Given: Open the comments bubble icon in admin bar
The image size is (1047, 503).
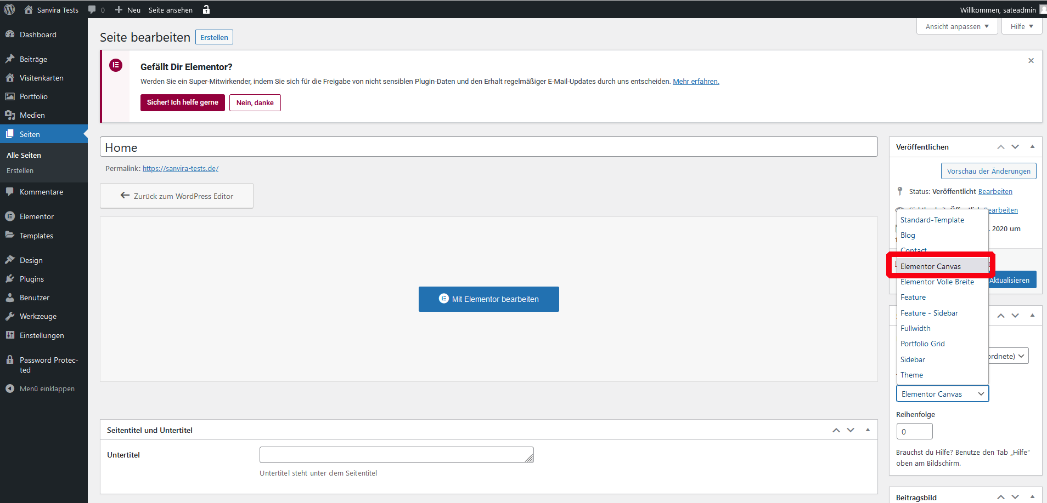Looking at the screenshot, I should coord(92,9).
